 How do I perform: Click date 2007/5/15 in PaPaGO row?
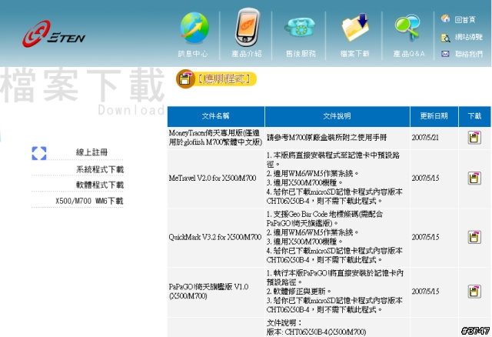pos(425,292)
